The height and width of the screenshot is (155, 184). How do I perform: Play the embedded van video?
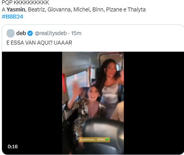pyautogui.click(x=93, y=103)
